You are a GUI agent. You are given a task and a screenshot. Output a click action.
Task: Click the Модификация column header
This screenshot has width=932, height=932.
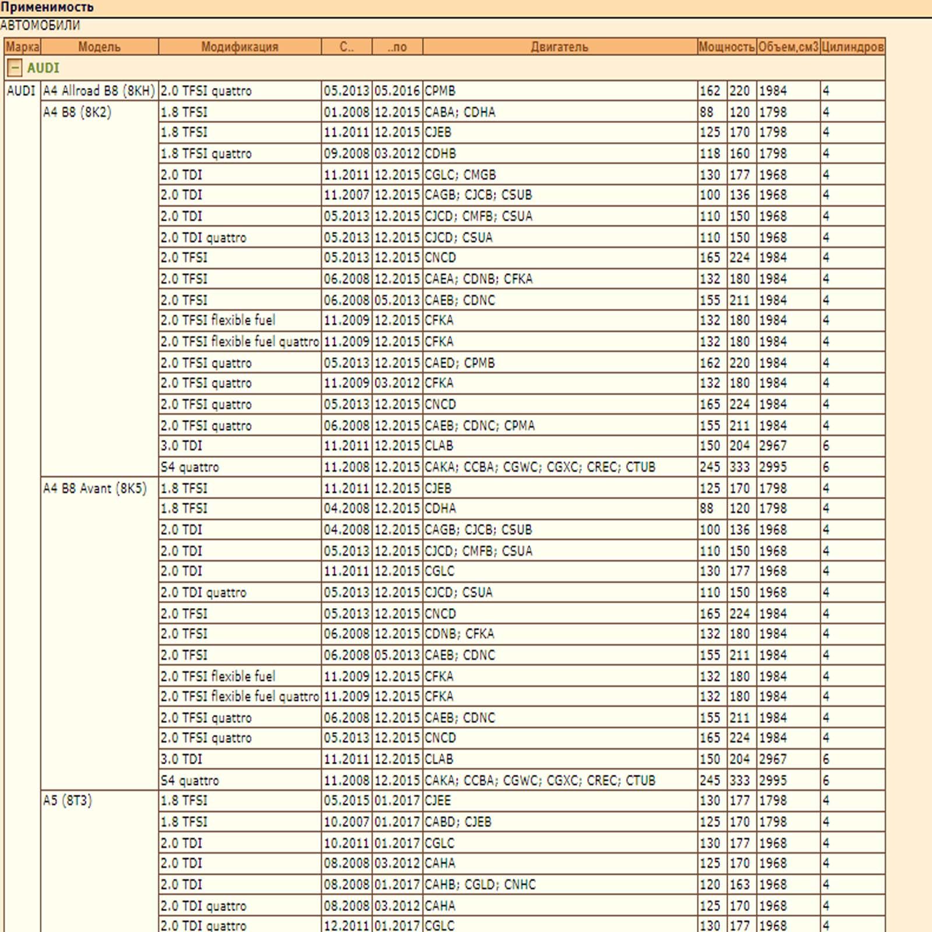pos(239,47)
